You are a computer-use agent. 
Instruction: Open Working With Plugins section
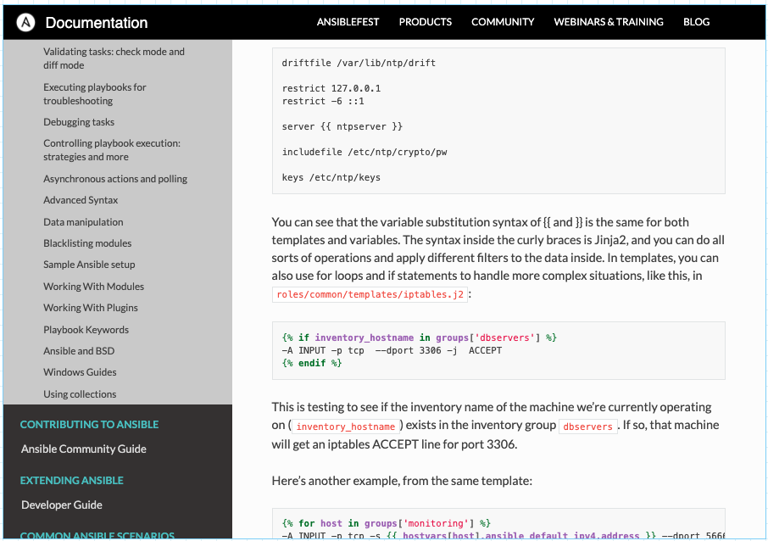click(x=91, y=308)
